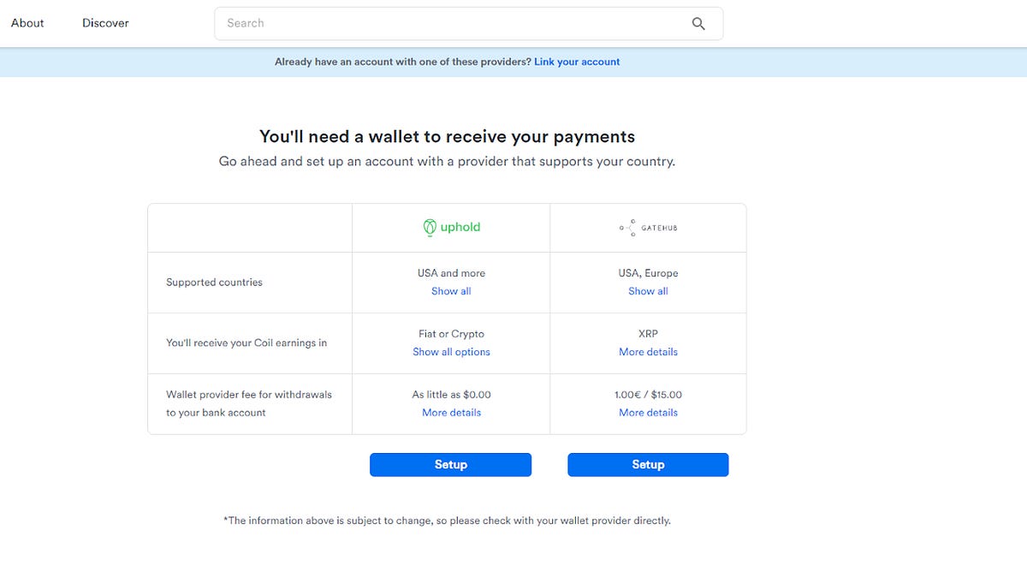
Task: Show all Uphold supported countries
Action: tap(450, 291)
